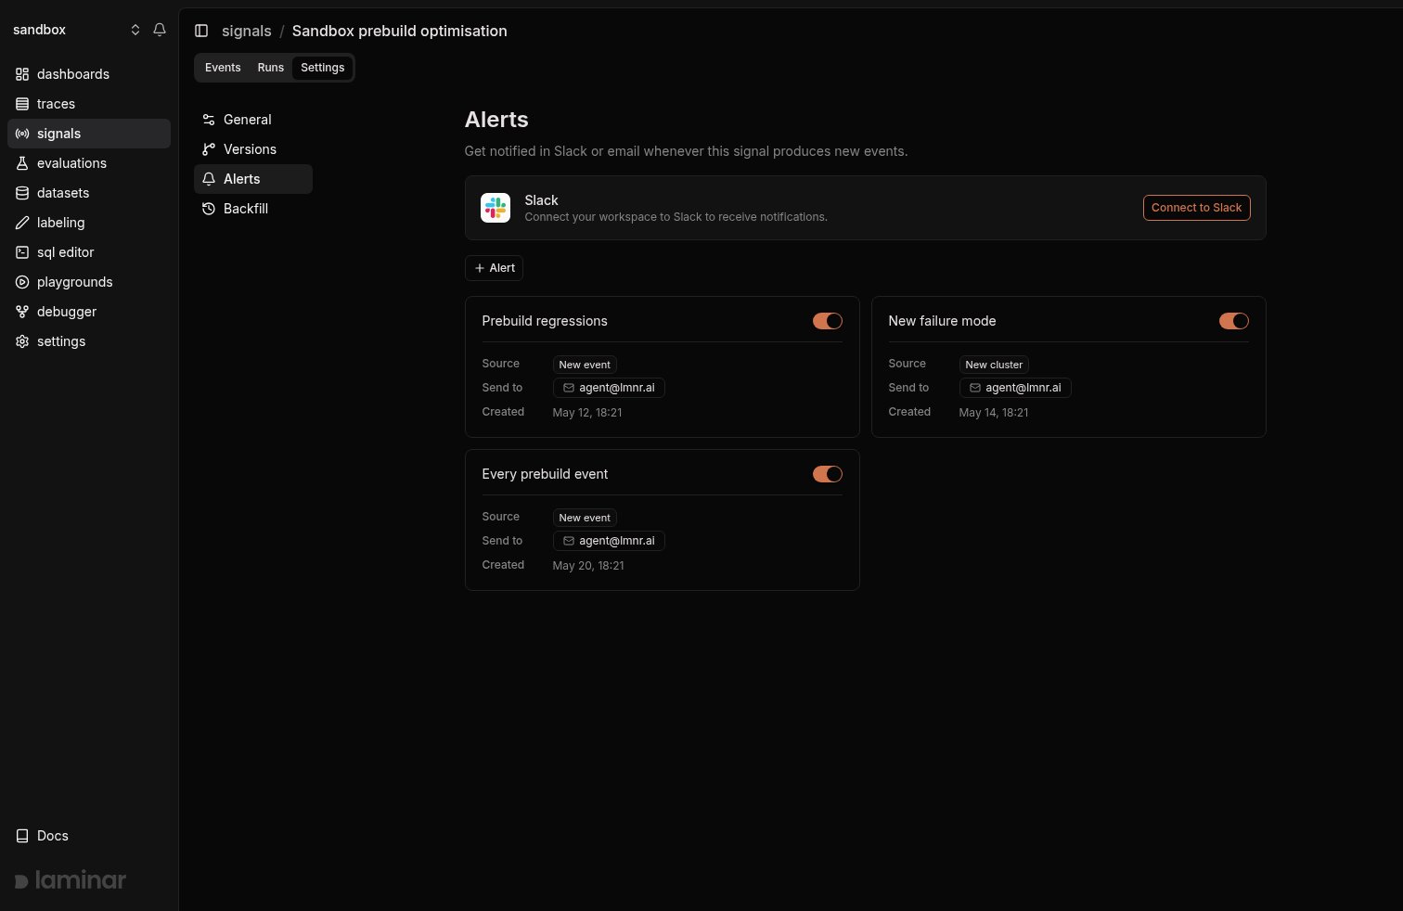Click the Slack logo icon
The height and width of the screenshot is (911, 1403).
[x=496, y=208]
